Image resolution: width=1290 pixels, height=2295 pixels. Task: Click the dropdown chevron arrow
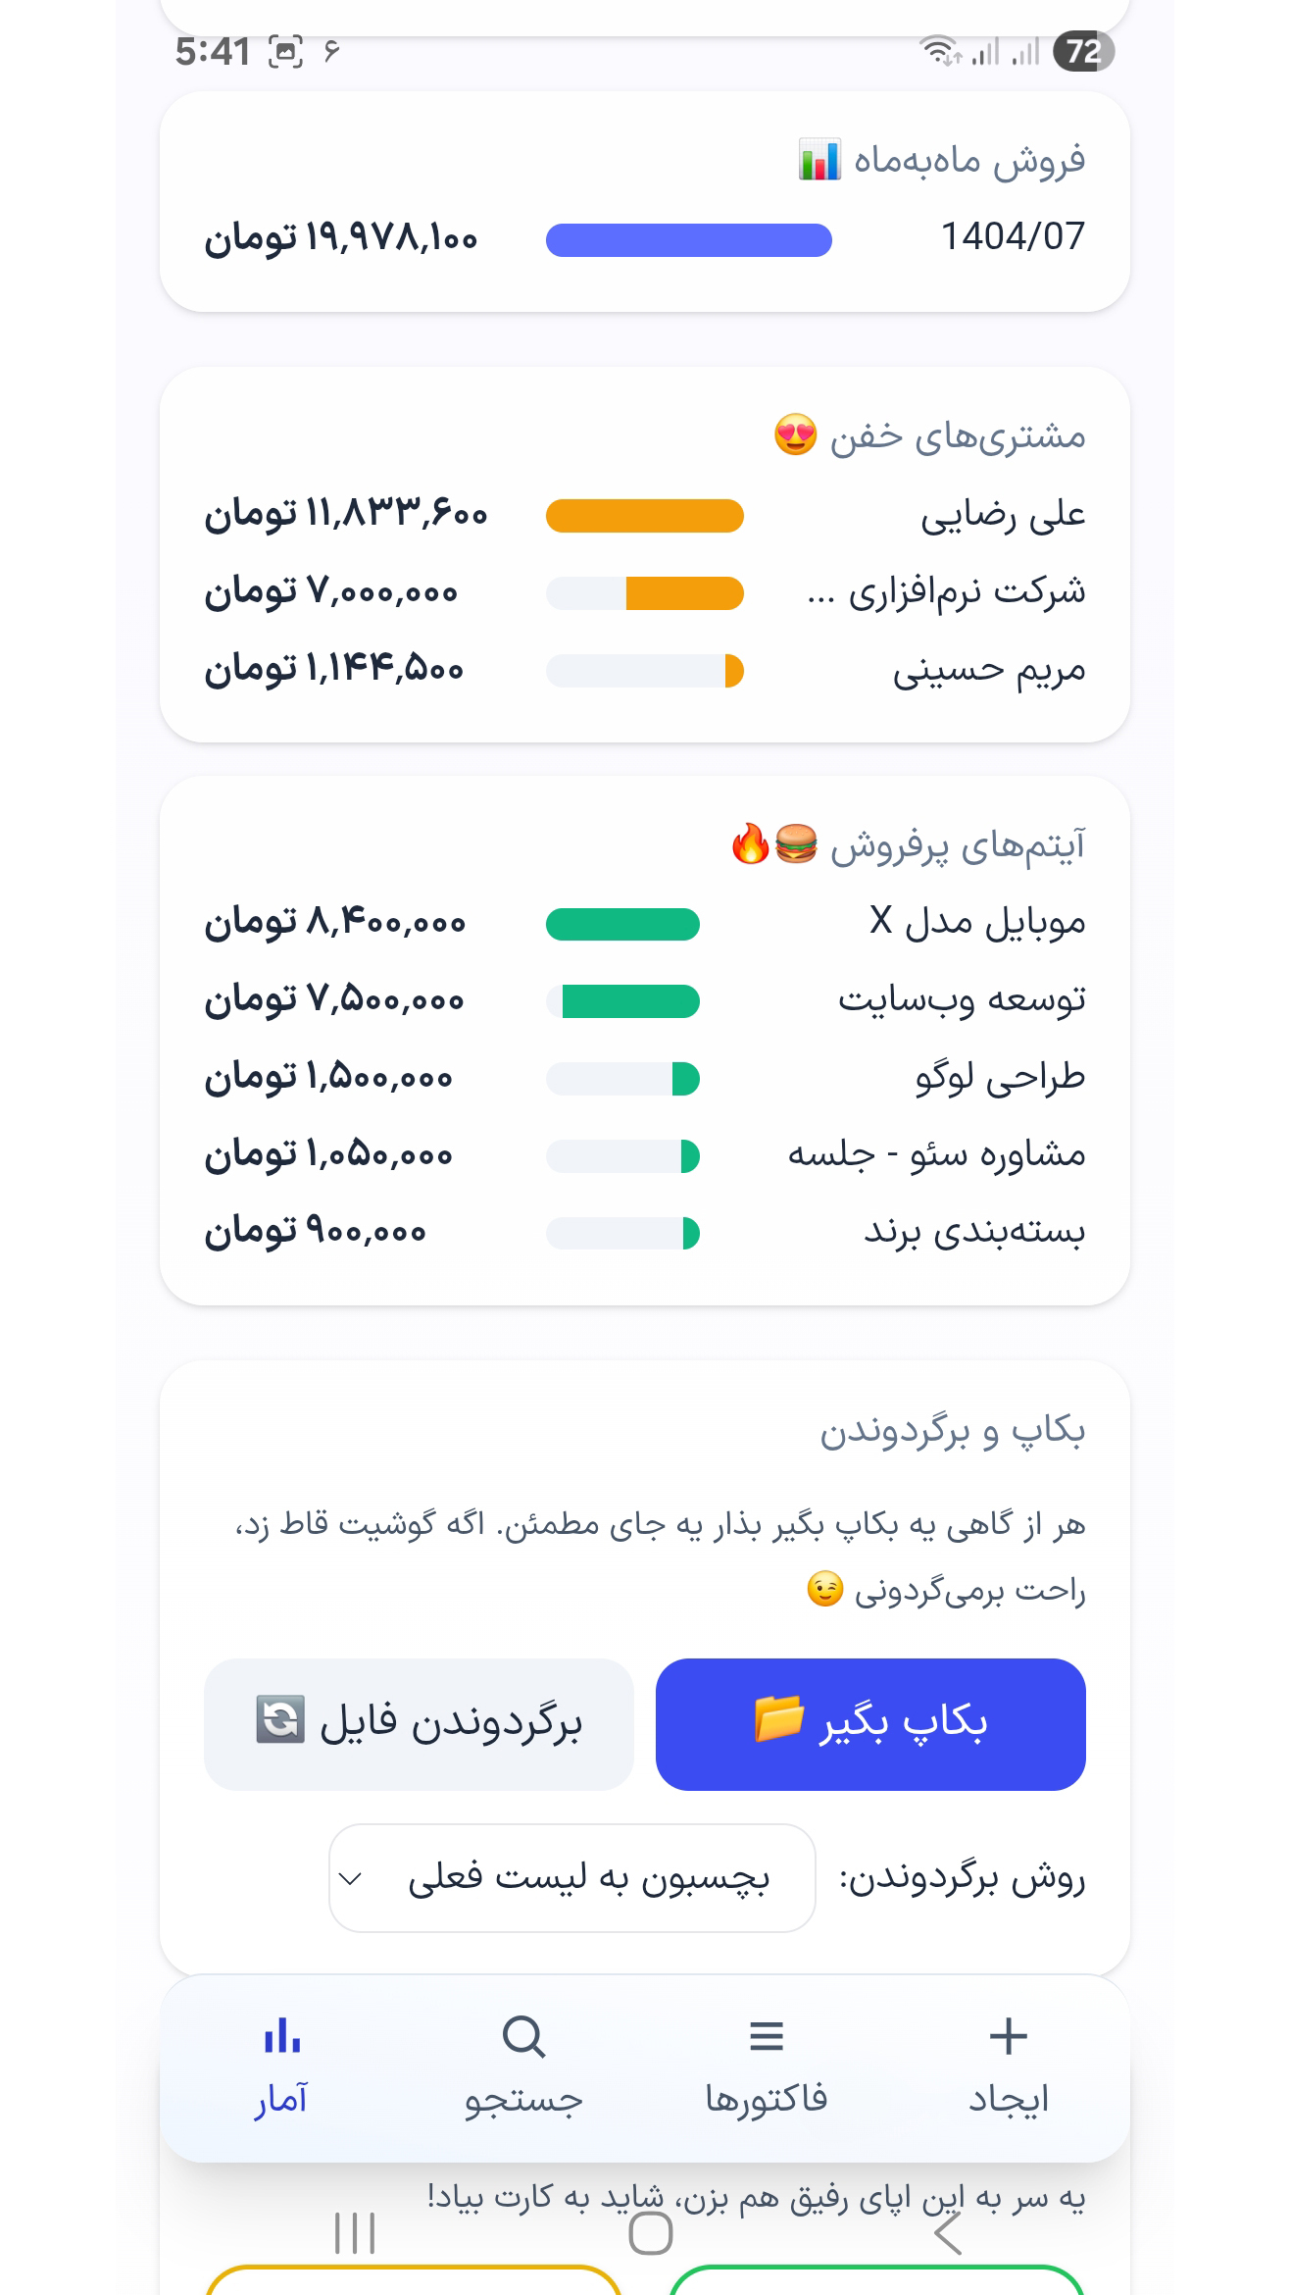tap(351, 1878)
